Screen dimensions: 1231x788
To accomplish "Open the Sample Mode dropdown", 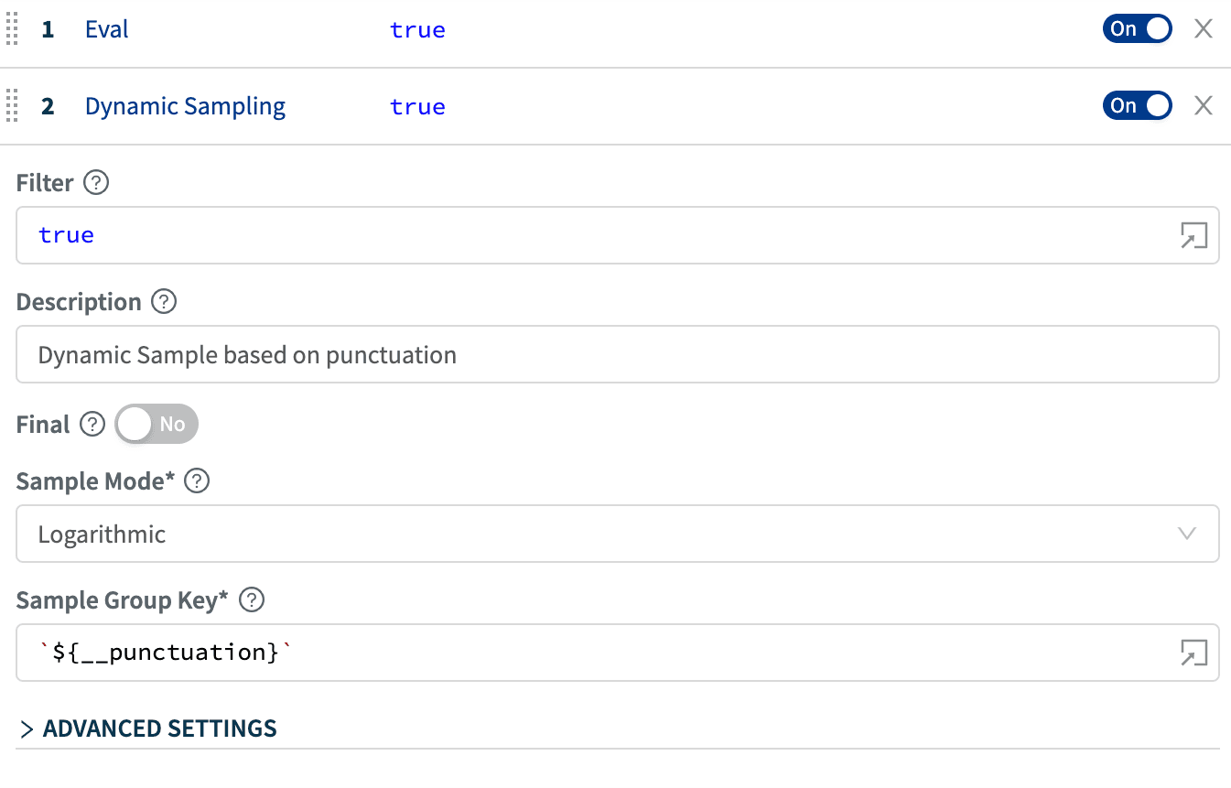I will (x=617, y=534).
